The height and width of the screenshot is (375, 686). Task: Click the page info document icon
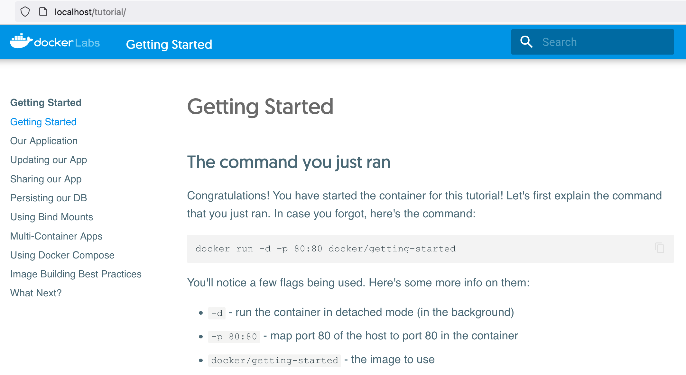click(x=43, y=12)
